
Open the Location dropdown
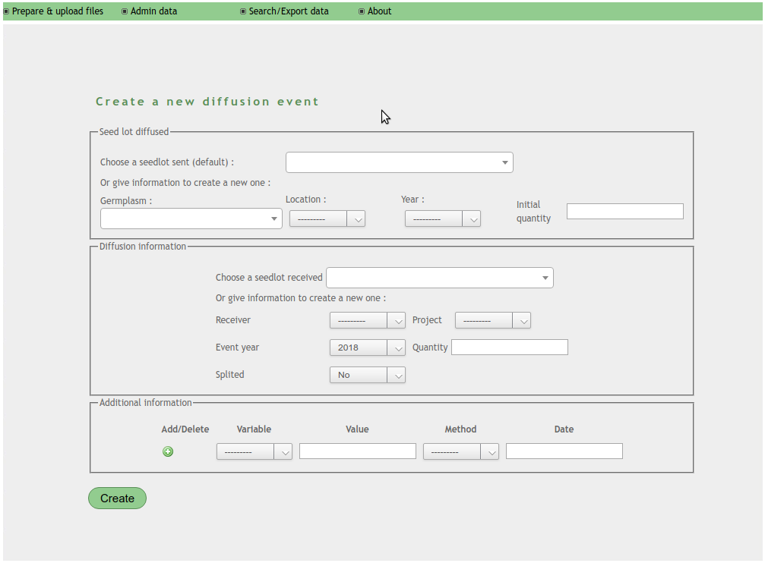coord(327,219)
